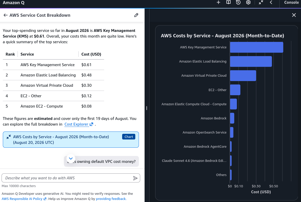Image resolution: width=301 pixels, height=202 pixels.
Task: Start a new chat with plus icon
Action: [218, 2]
